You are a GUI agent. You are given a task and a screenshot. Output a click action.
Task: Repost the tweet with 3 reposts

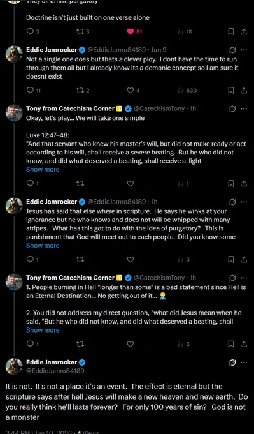(80, 31)
